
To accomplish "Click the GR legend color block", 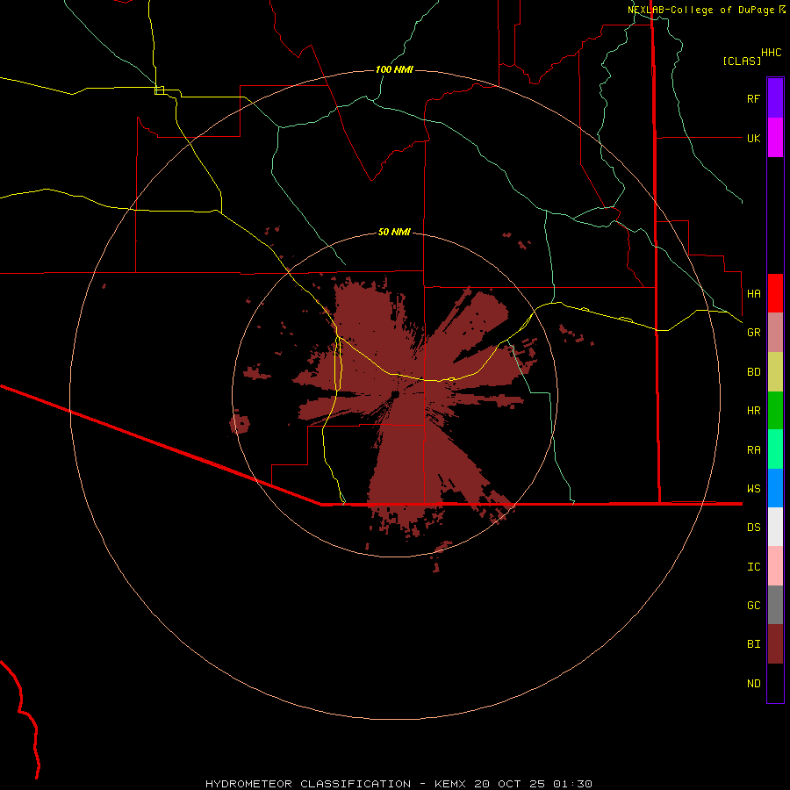I will click(x=775, y=332).
